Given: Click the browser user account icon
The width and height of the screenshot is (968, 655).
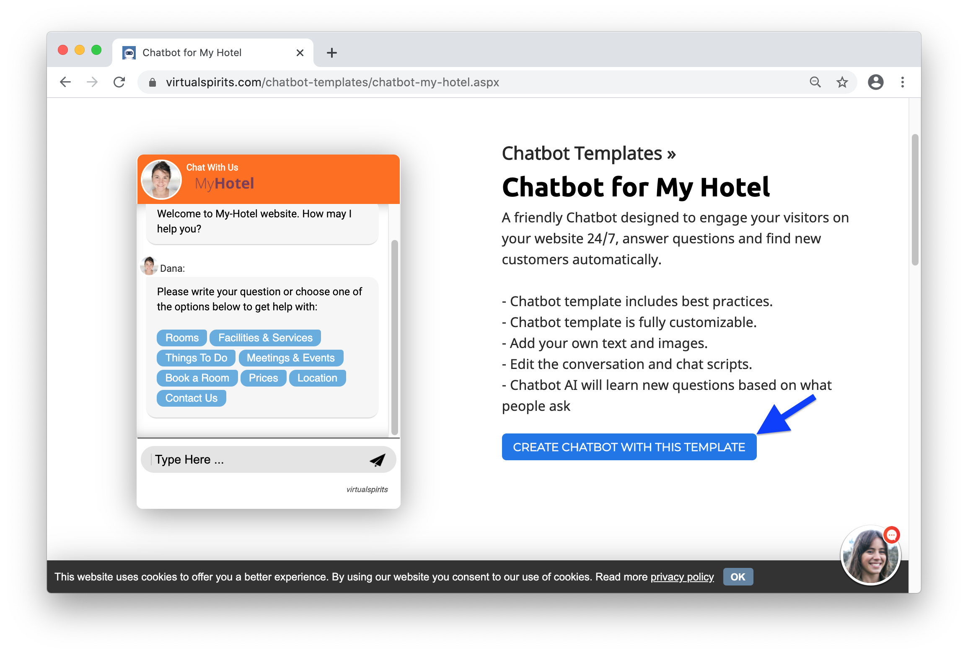Looking at the screenshot, I should click(x=875, y=82).
